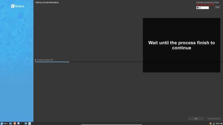Click the FEDORA 36 INSTALLATION title
Image resolution: width=223 pixels, height=125 pixels.
coord(208,2)
